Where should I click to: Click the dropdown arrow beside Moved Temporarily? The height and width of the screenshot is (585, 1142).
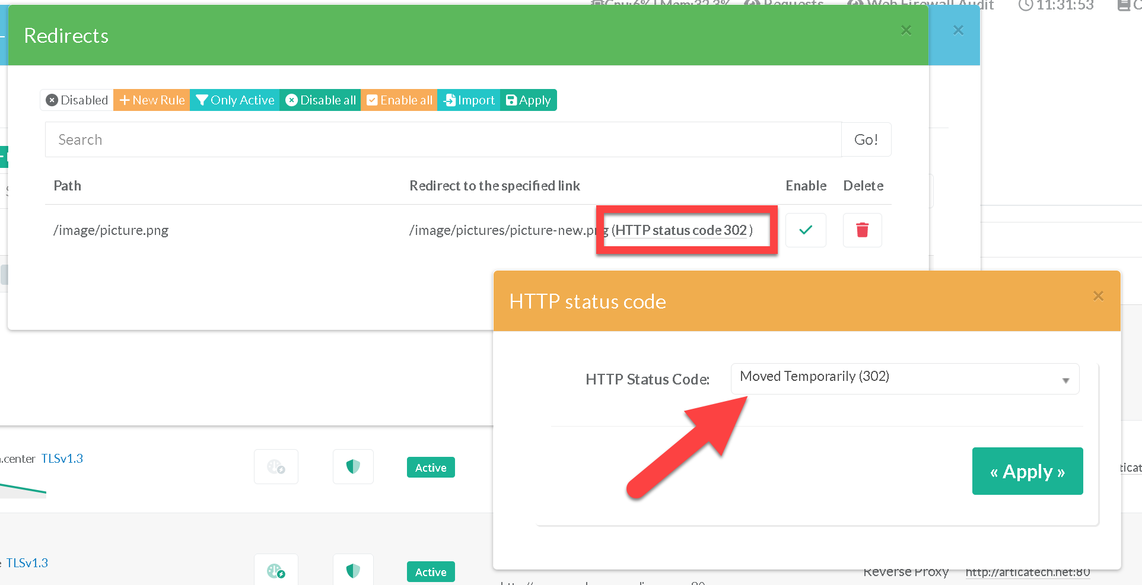click(x=1065, y=380)
